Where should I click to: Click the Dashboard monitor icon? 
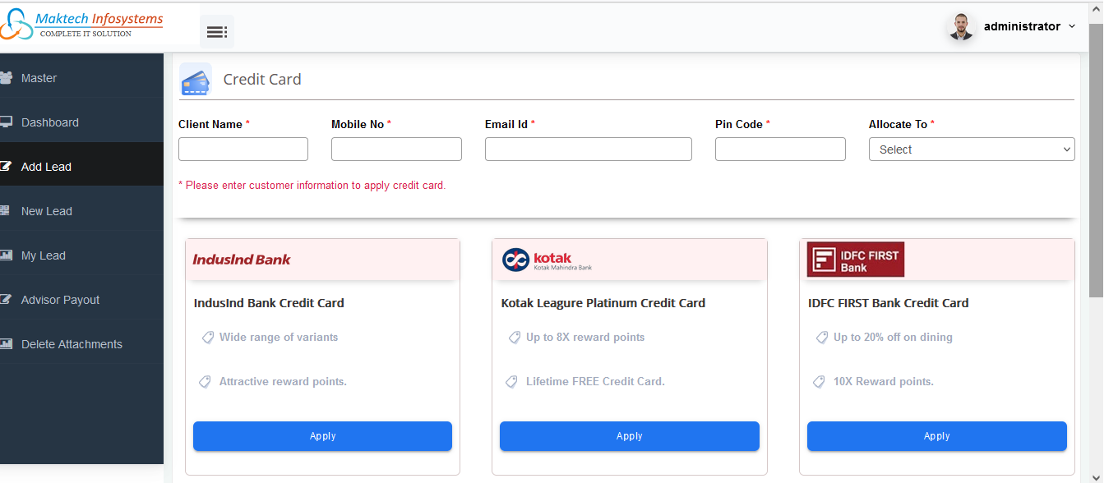6,122
